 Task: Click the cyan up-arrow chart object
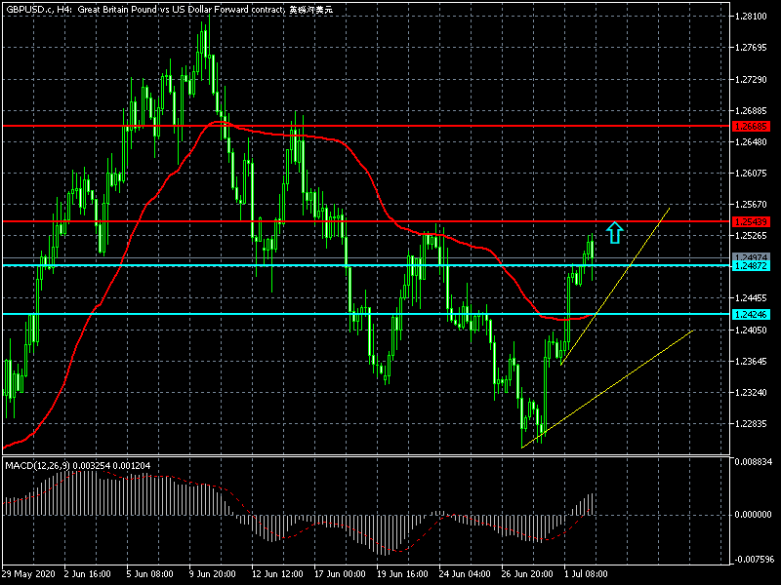point(615,233)
